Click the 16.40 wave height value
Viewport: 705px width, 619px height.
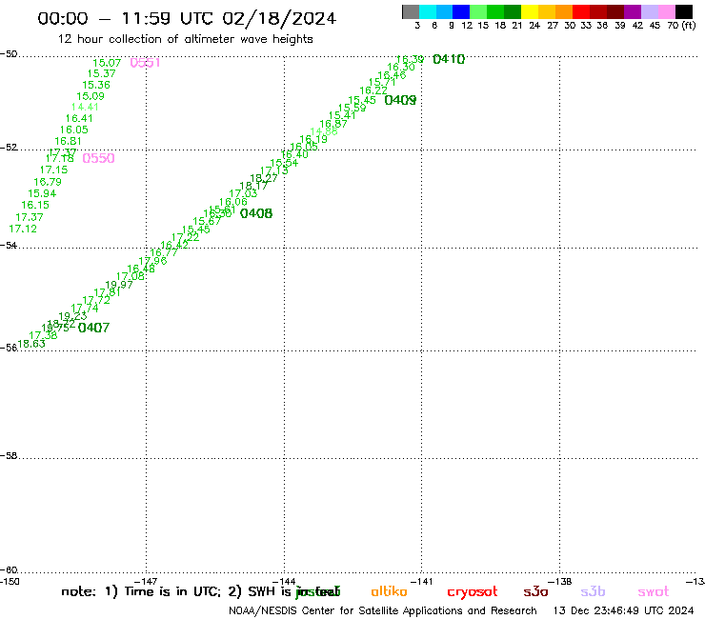(x=294, y=154)
